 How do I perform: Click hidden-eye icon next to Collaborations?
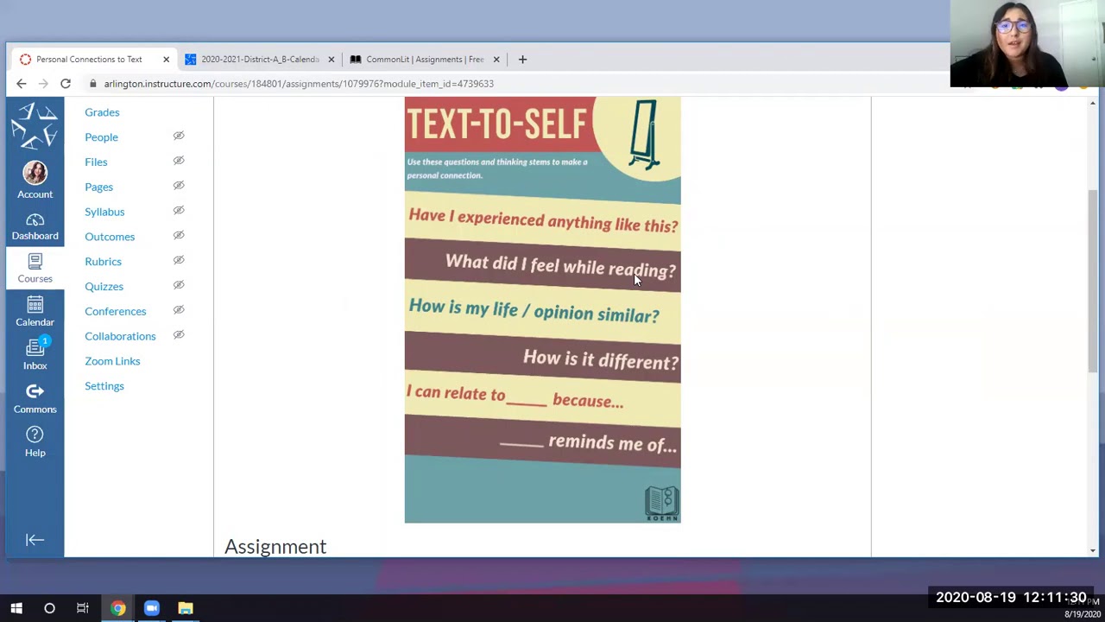[179, 335]
